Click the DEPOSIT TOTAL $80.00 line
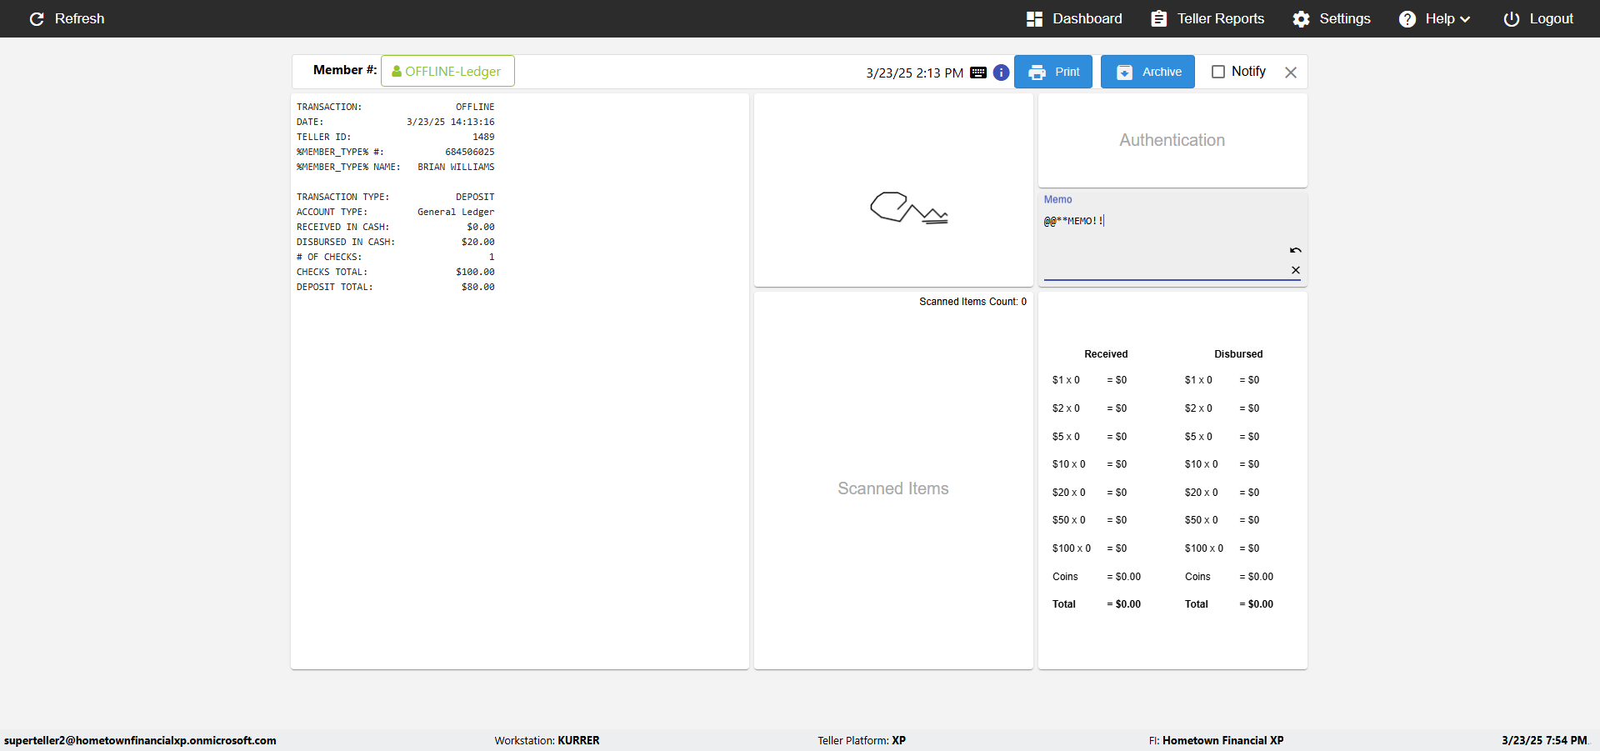This screenshot has height=751, width=1600. pyautogui.click(x=396, y=287)
